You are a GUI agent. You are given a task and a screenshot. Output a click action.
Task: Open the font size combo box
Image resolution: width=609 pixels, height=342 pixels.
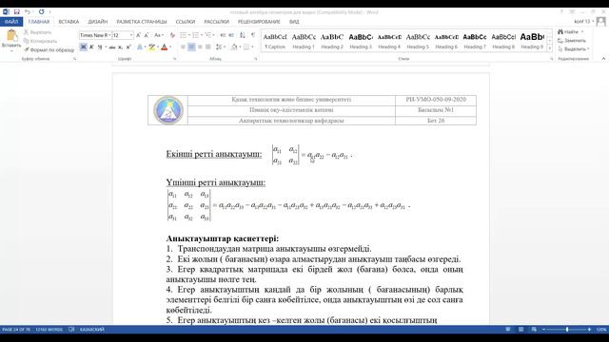[x=123, y=35]
